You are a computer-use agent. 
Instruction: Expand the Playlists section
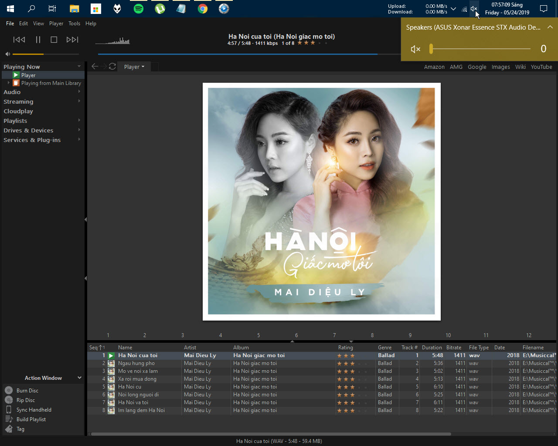[79, 121]
